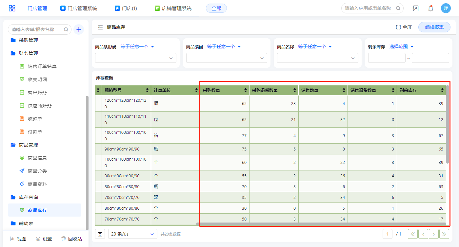
Task: Open the notification bell
Action: (x=430, y=9)
